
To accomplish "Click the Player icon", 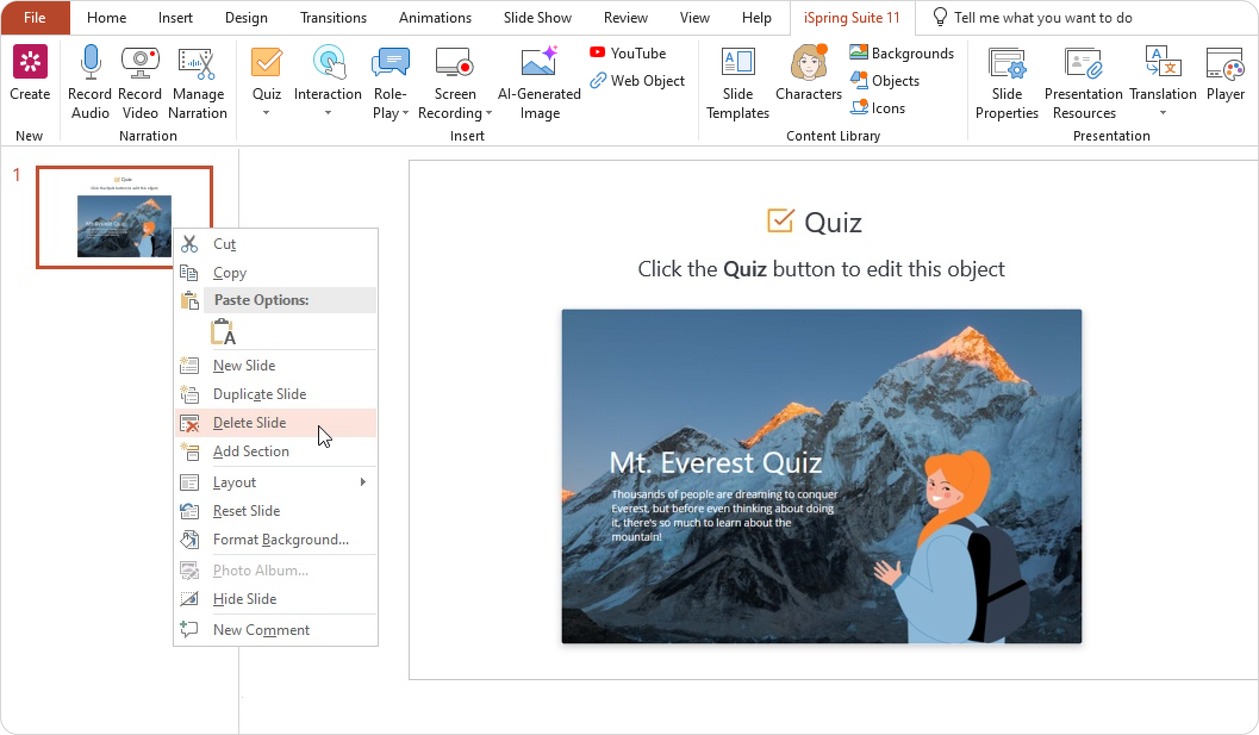I will click(1225, 64).
